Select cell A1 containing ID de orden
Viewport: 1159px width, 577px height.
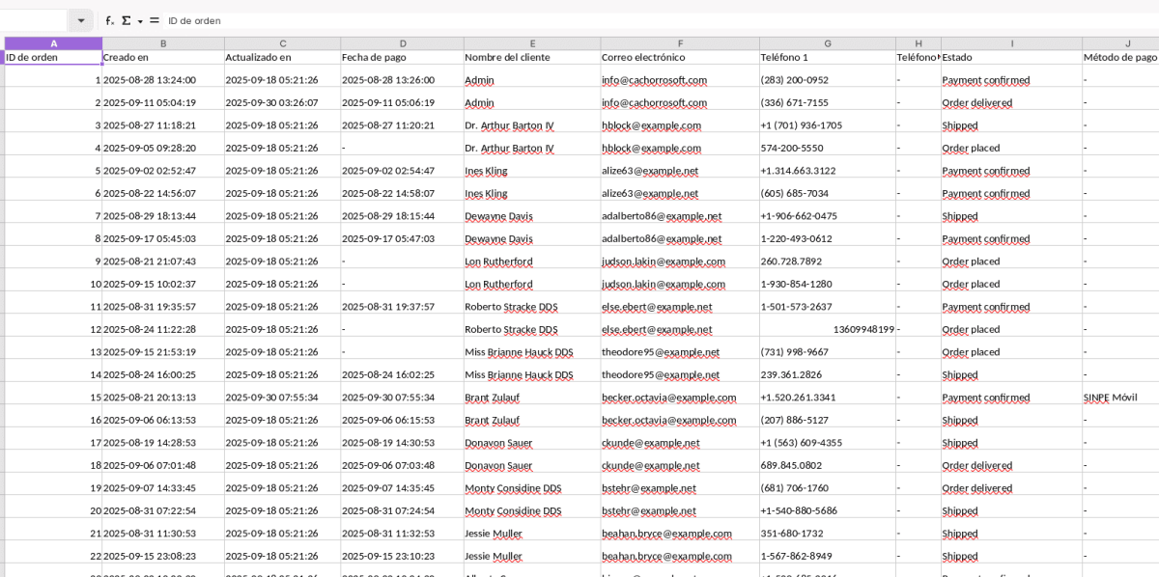tap(53, 57)
